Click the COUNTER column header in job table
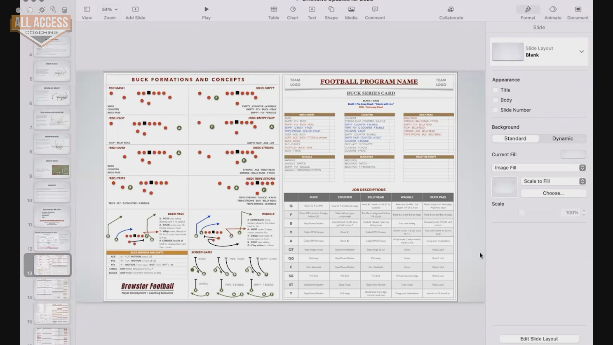Screen dimensions: 613x345 point(344,197)
